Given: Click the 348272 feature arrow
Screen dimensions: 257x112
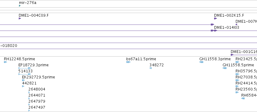Looking at the screenshot, I should [x=150, y=68].
